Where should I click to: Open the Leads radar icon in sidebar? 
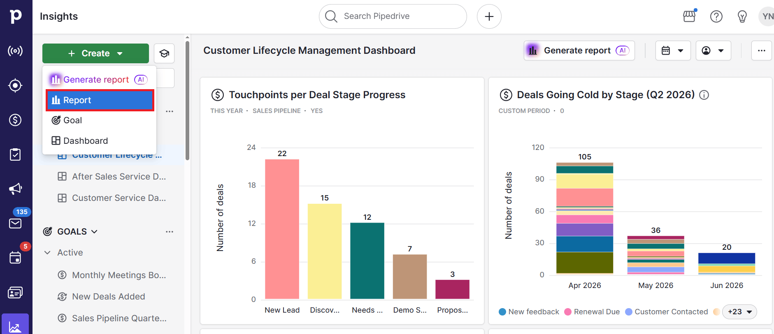tap(15, 51)
